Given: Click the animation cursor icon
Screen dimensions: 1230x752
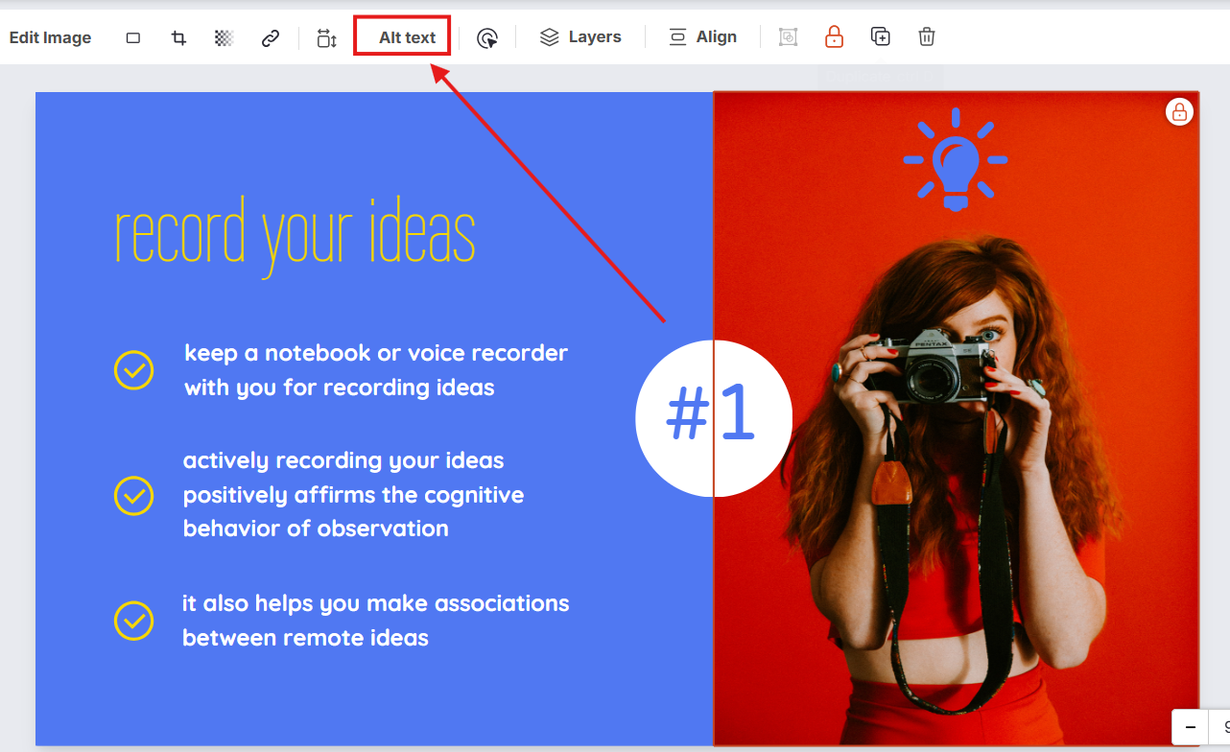Looking at the screenshot, I should coord(487,37).
